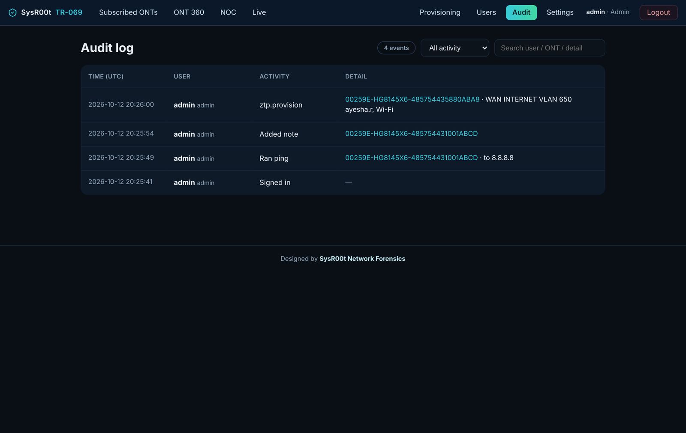This screenshot has width=686, height=433.
Task: Switch to the Live page
Action: pos(259,12)
